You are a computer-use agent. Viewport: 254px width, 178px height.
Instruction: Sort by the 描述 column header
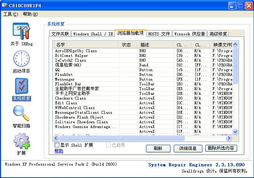(x=155, y=45)
